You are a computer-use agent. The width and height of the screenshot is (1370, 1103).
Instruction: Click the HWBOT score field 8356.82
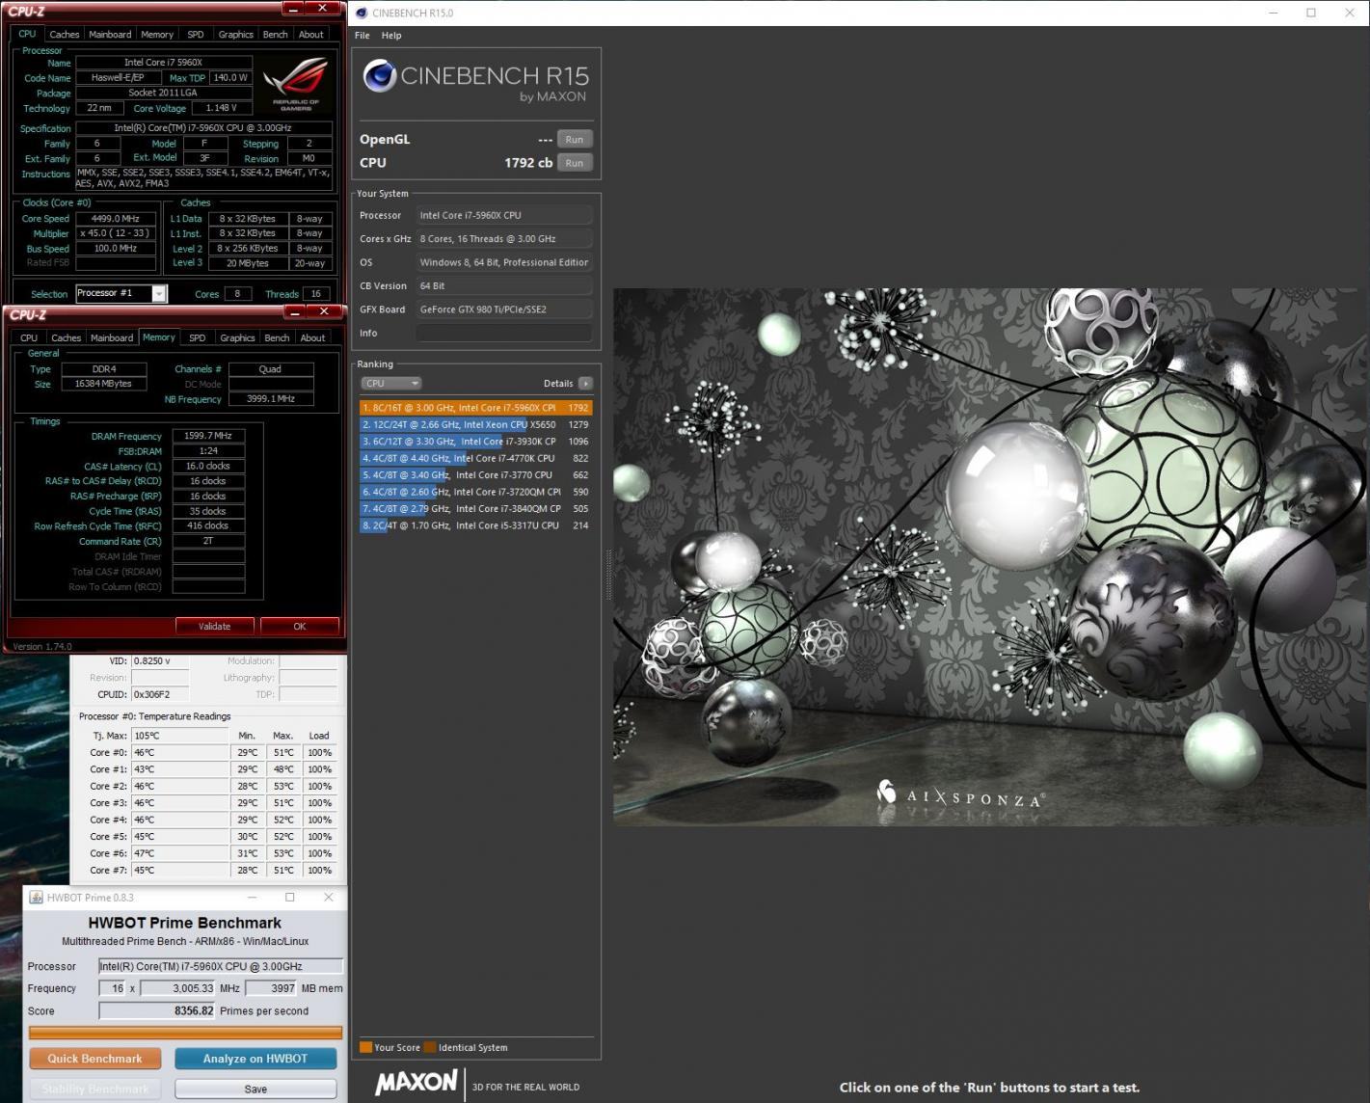coord(157,1010)
